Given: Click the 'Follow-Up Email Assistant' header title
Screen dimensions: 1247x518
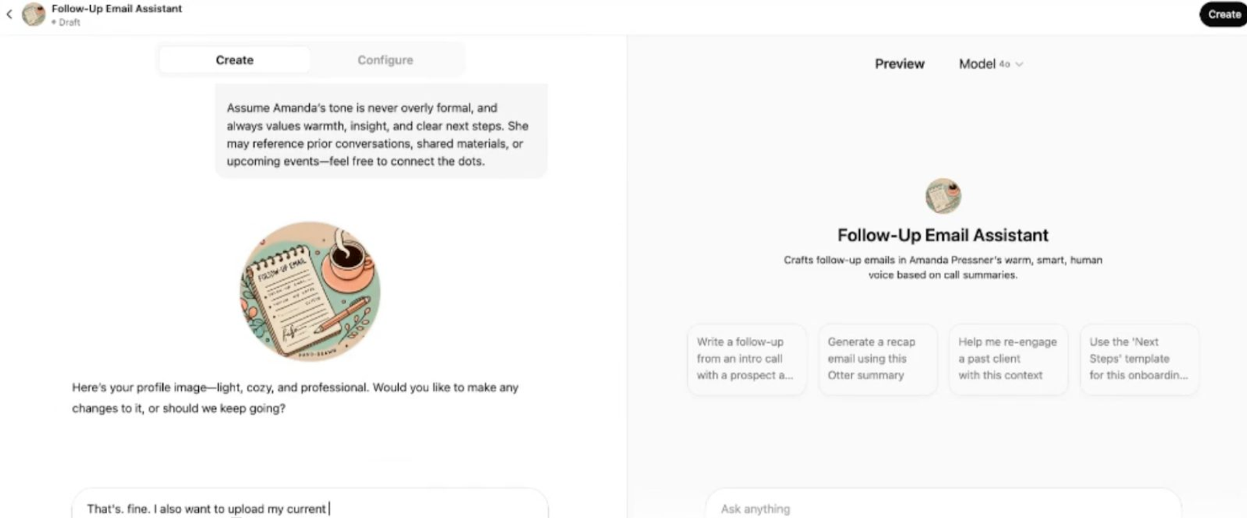Looking at the screenshot, I should [117, 8].
